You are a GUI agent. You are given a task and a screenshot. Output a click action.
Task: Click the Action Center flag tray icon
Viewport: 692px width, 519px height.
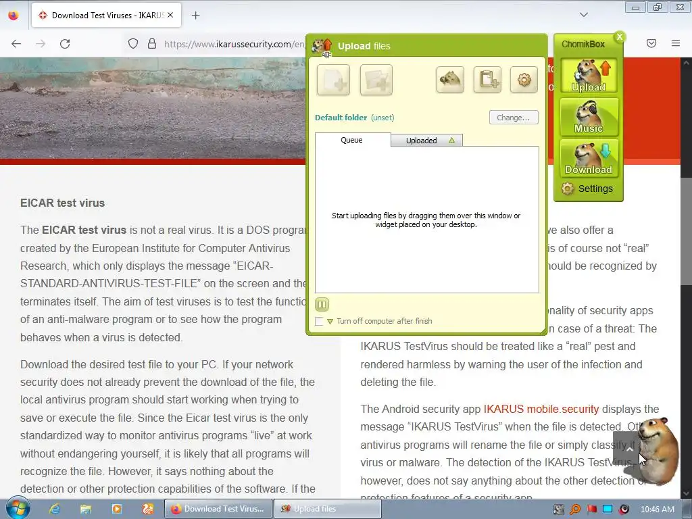(592, 510)
